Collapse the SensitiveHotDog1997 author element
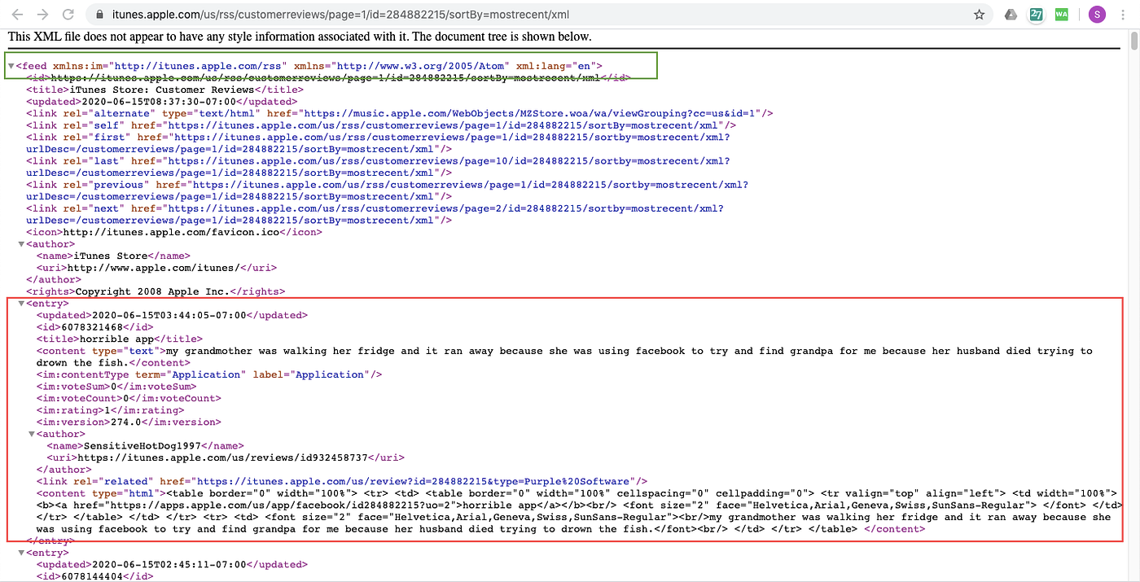Screen dimensions: 1140x582 [31, 433]
